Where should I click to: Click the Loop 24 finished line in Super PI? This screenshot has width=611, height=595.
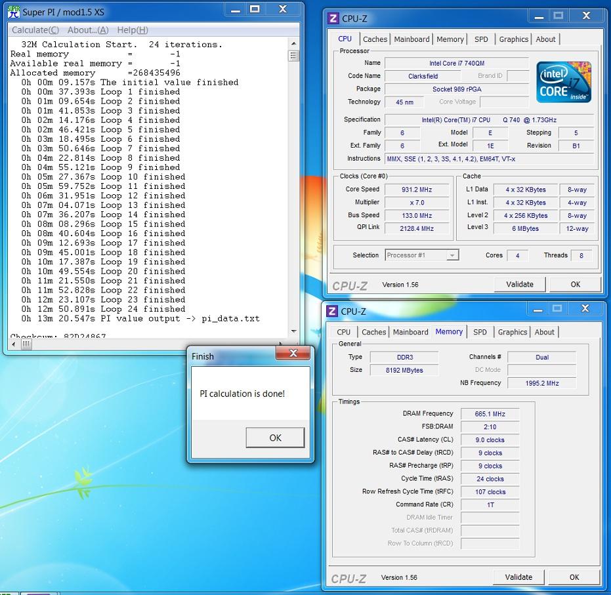(103, 309)
